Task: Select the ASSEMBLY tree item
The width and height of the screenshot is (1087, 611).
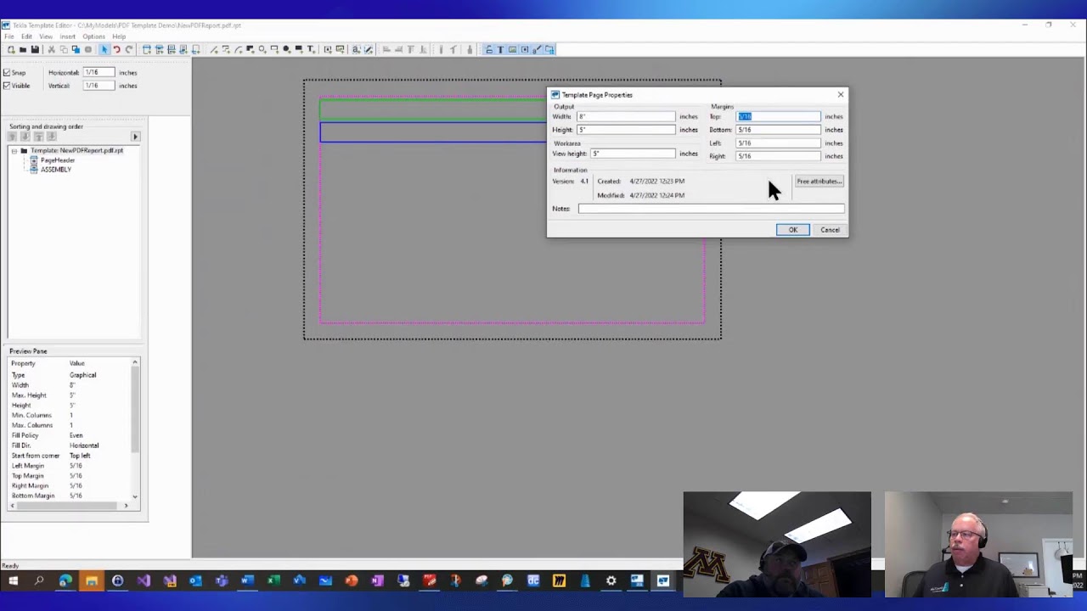Action: [x=56, y=170]
